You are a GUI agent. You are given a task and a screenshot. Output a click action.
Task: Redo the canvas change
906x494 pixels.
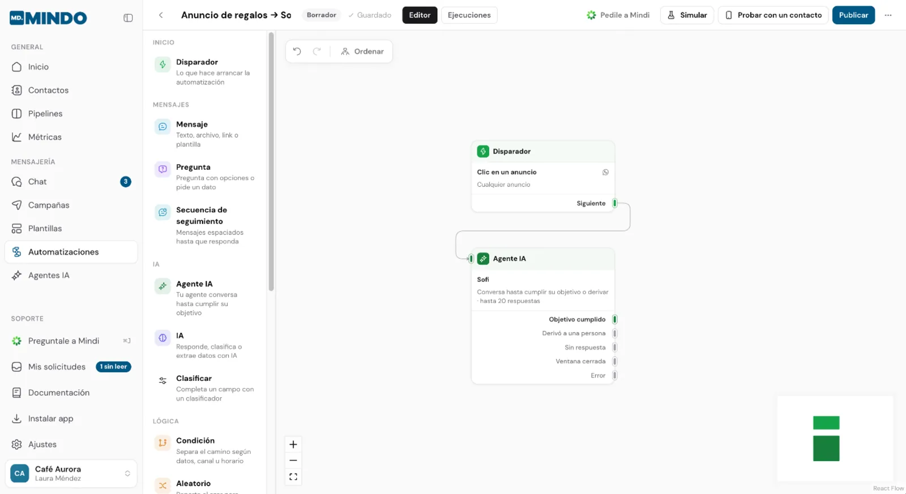(x=317, y=51)
